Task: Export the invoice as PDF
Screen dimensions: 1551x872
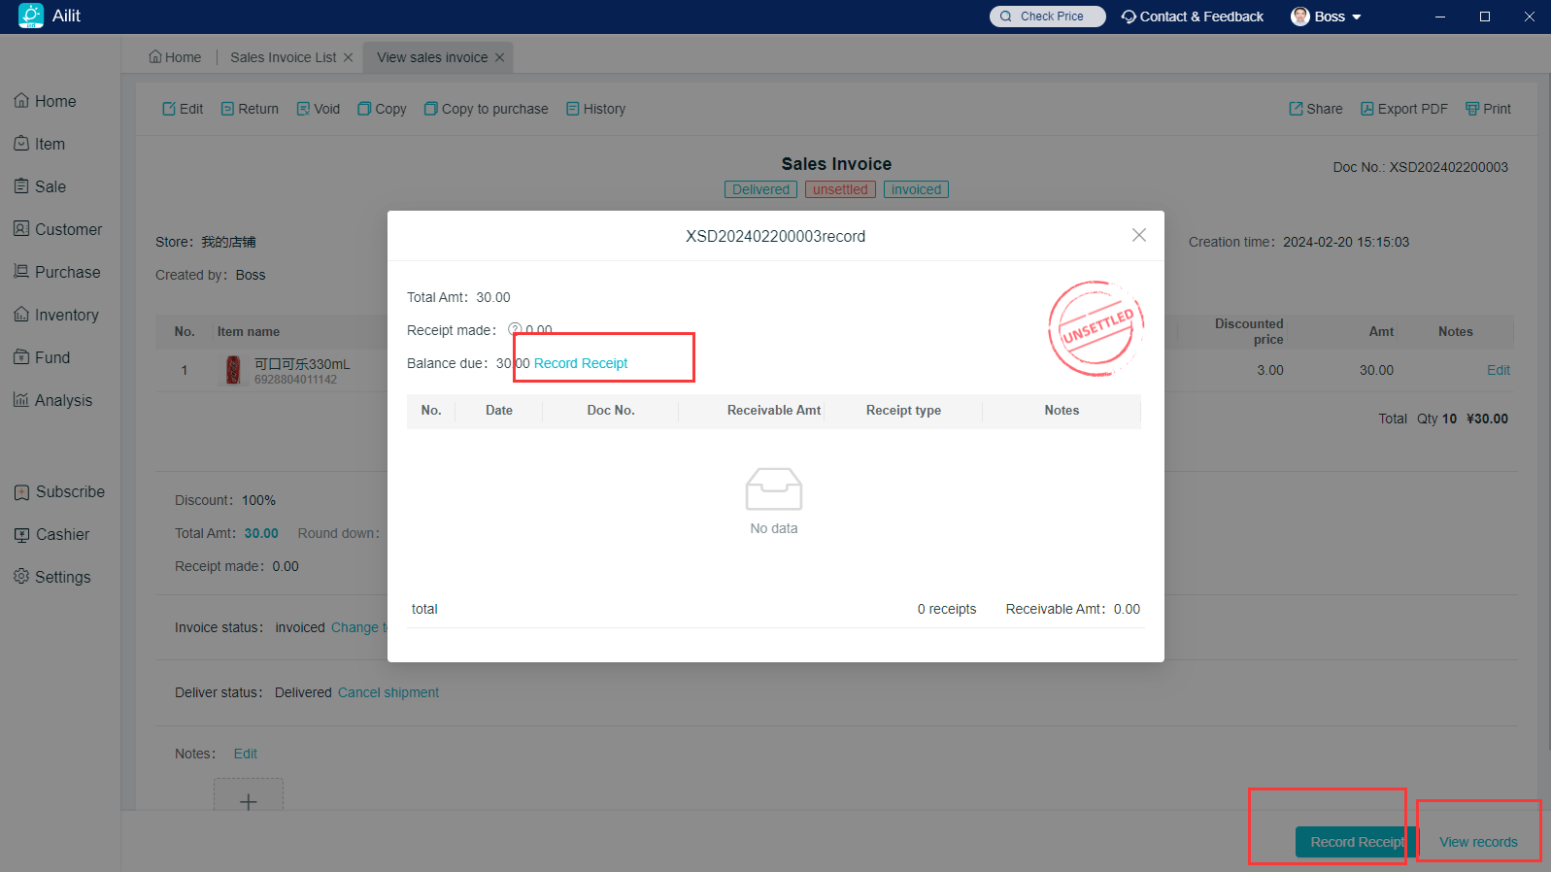Action: [1403, 109]
